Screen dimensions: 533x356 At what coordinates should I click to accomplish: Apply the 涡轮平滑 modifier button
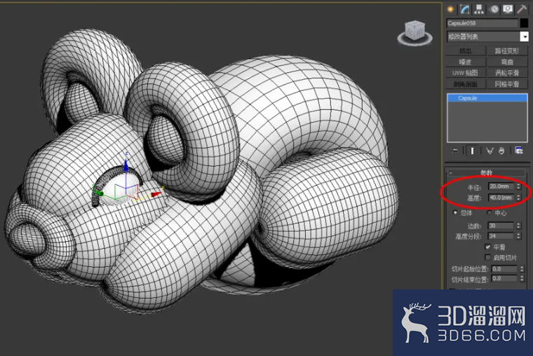click(507, 73)
